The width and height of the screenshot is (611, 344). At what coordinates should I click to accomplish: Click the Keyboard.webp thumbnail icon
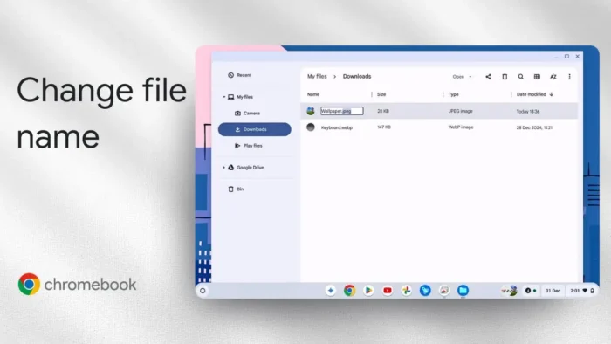click(x=311, y=127)
